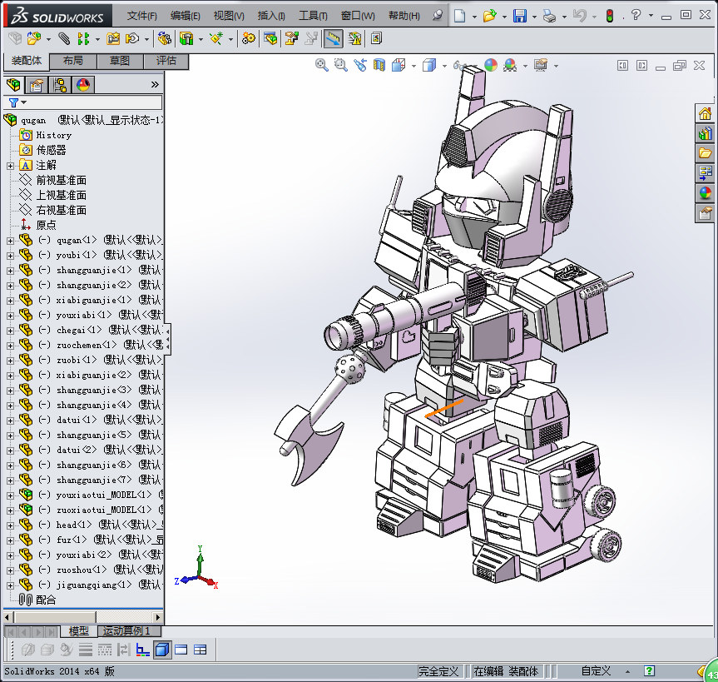Open the display style cube dropdown arrow
The height and width of the screenshot is (682, 718).
[444, 66]
